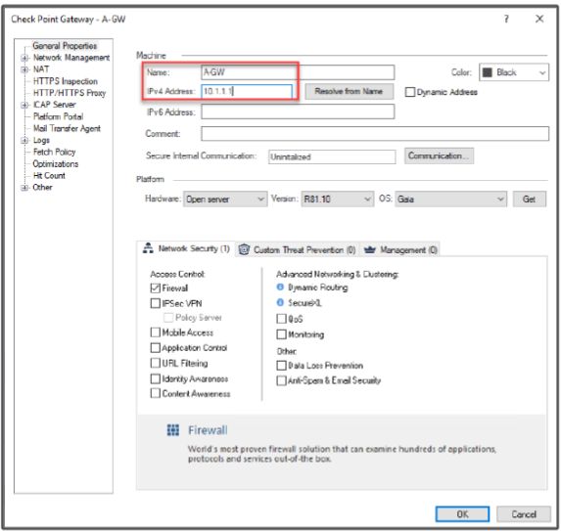Click the IPv6 Address input field
Image resolution: width=561 pixels, height=531 pixels.
pos(298,111)
